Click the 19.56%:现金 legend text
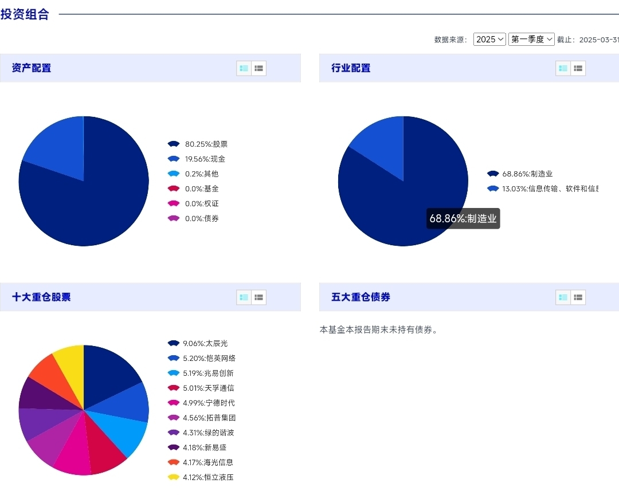619x499 pixels. coord(205,159)
